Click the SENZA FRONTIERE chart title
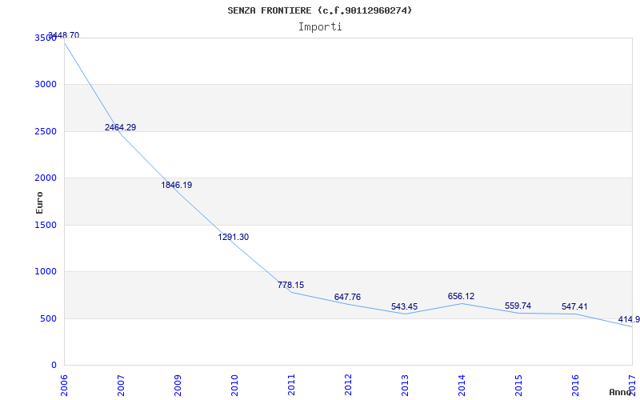Image resolution: width=640 pixels, height=400 pixels. click(x=320, y=10)
